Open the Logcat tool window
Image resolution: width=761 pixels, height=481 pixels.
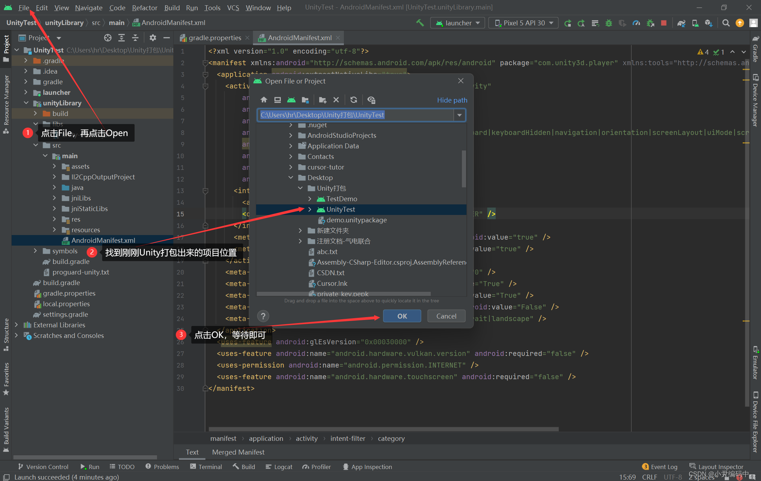279,467
